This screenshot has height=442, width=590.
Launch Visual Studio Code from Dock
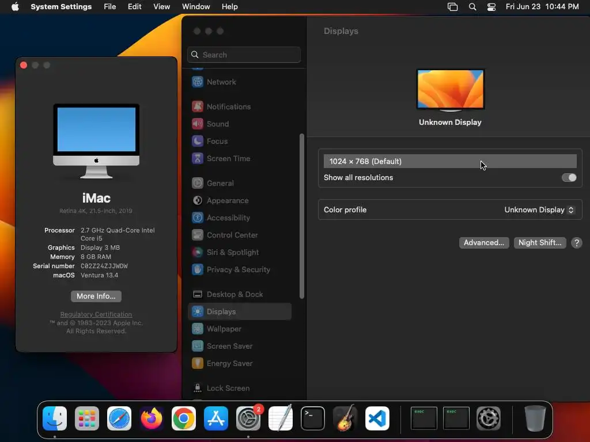click(377, 418)
